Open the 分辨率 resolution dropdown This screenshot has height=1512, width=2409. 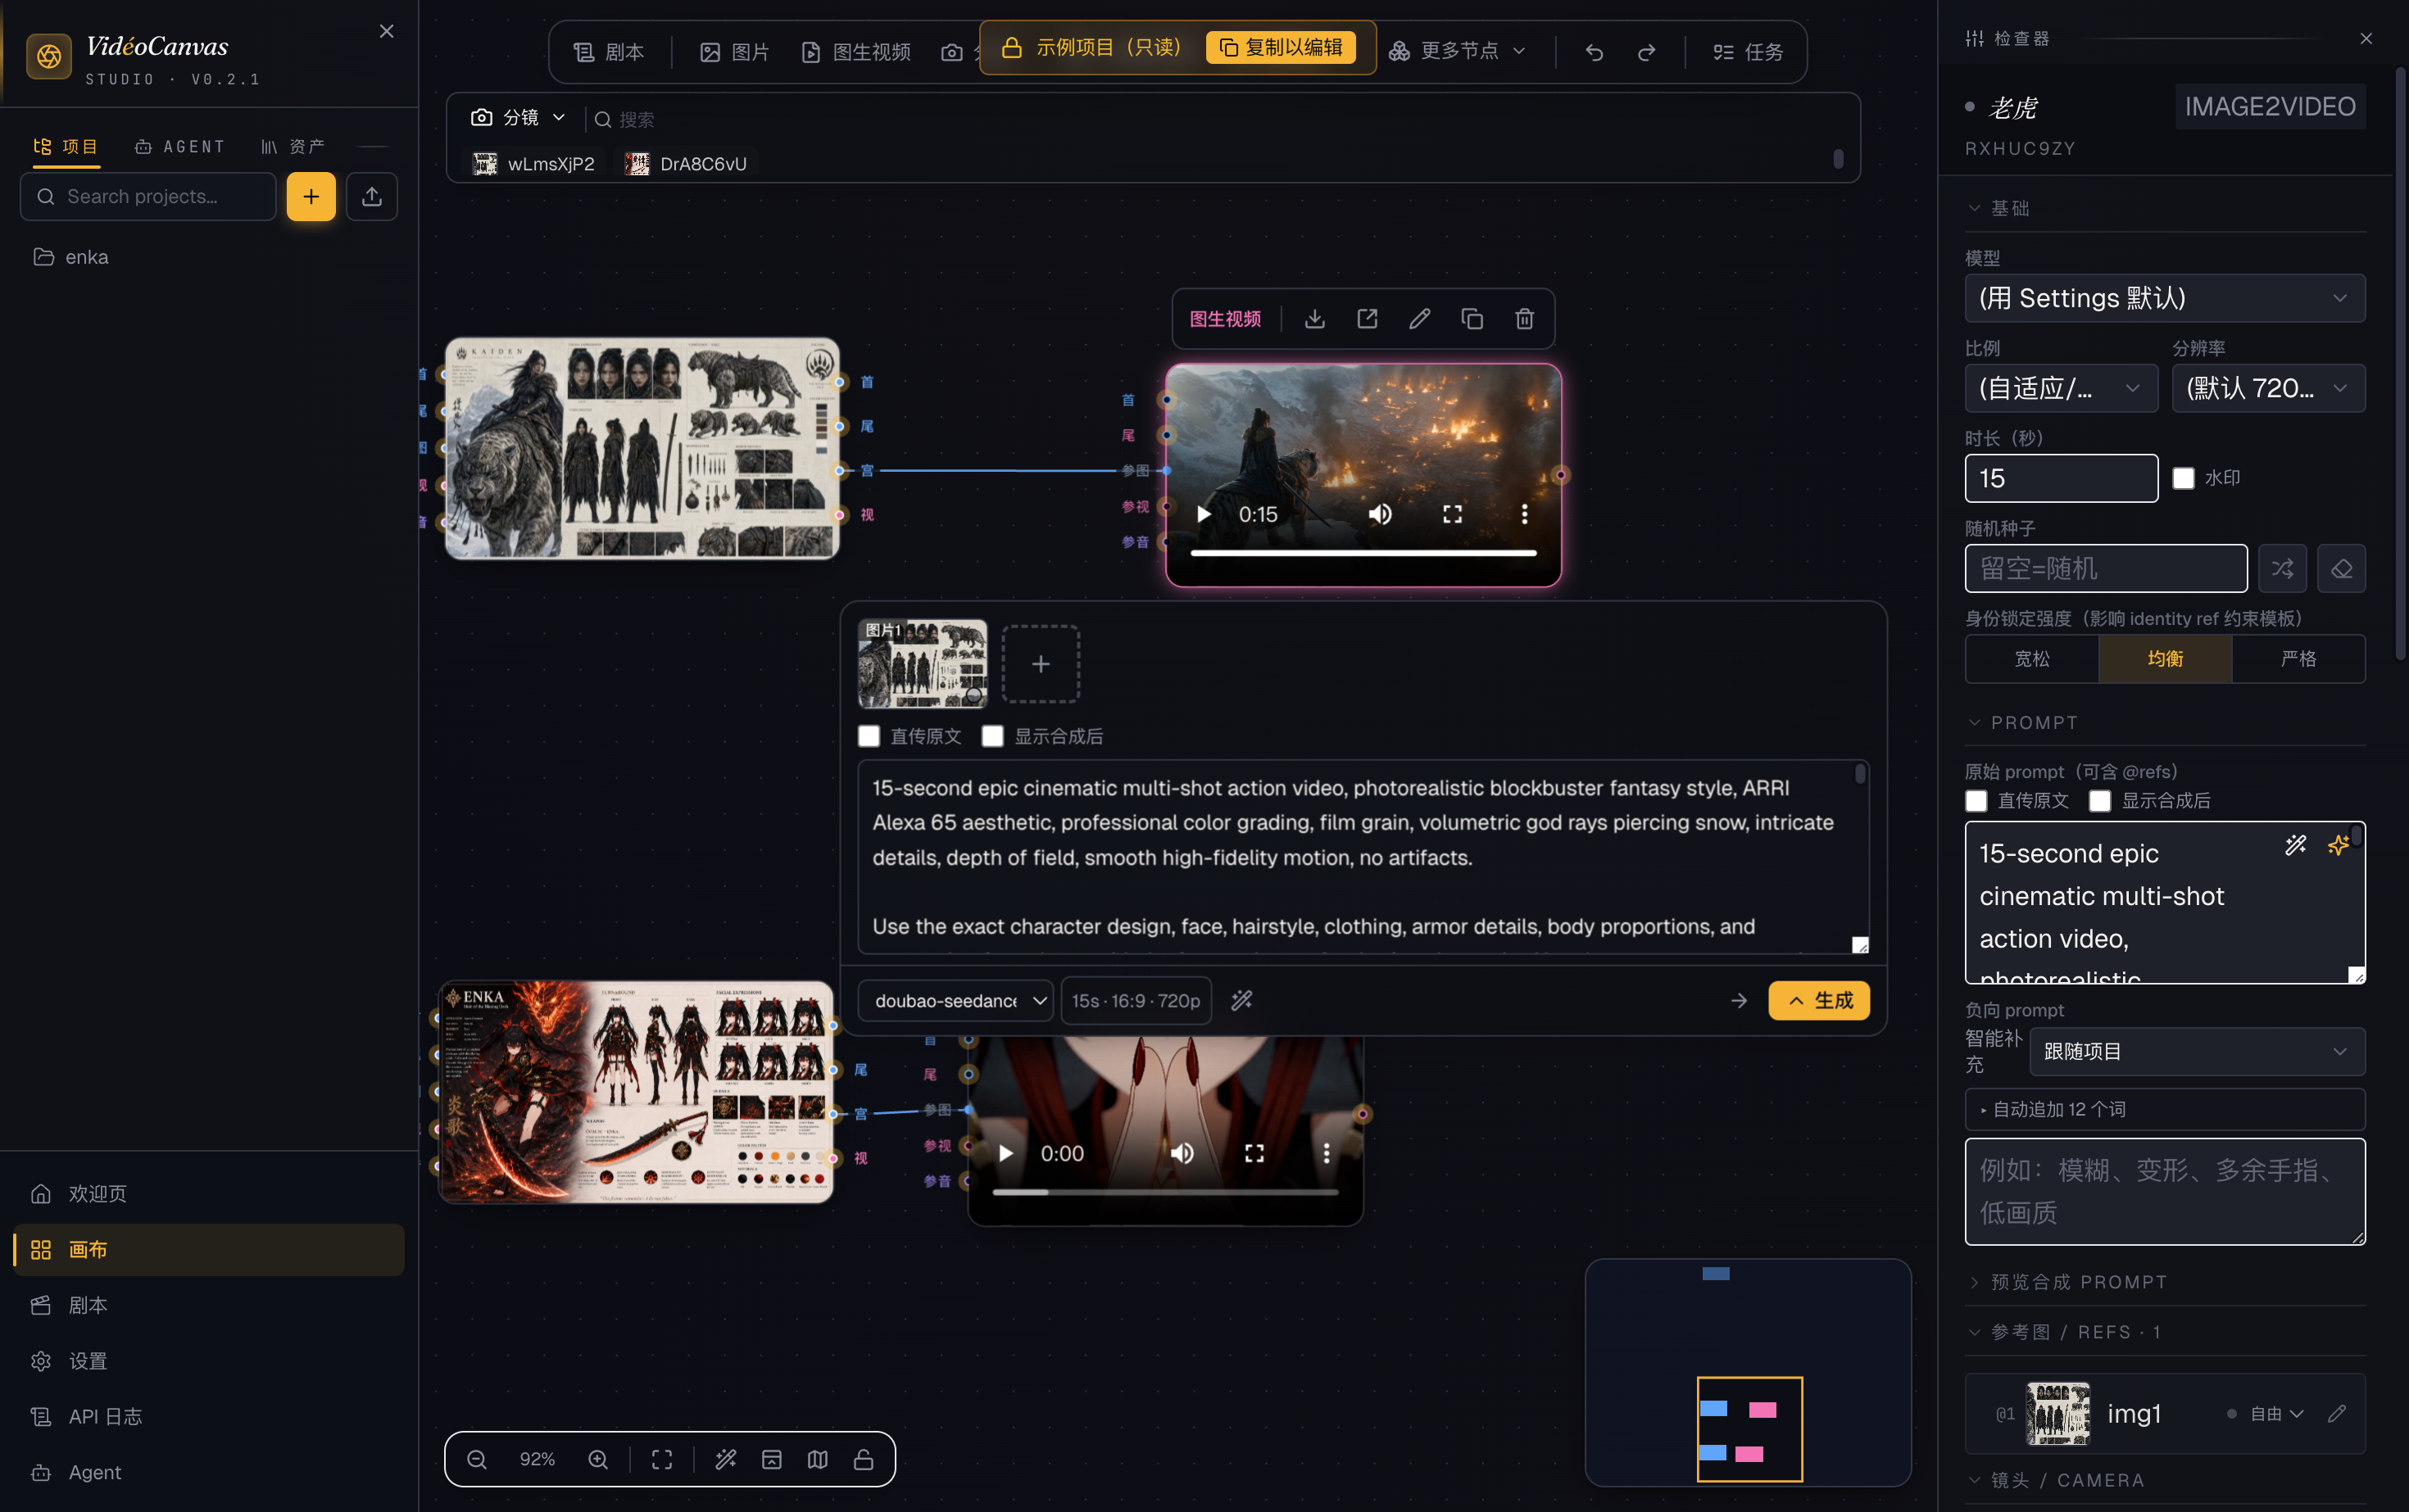[x=2269, y=388]
